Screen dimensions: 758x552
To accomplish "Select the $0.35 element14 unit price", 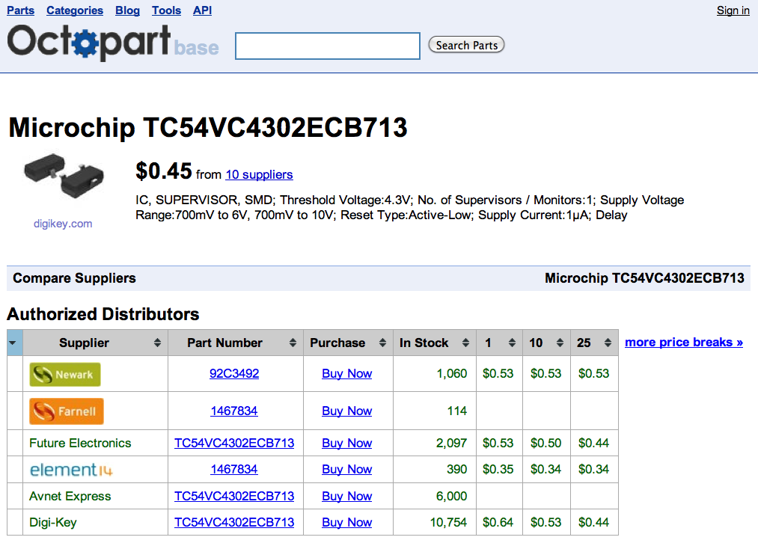I will [x=498, y=469].
